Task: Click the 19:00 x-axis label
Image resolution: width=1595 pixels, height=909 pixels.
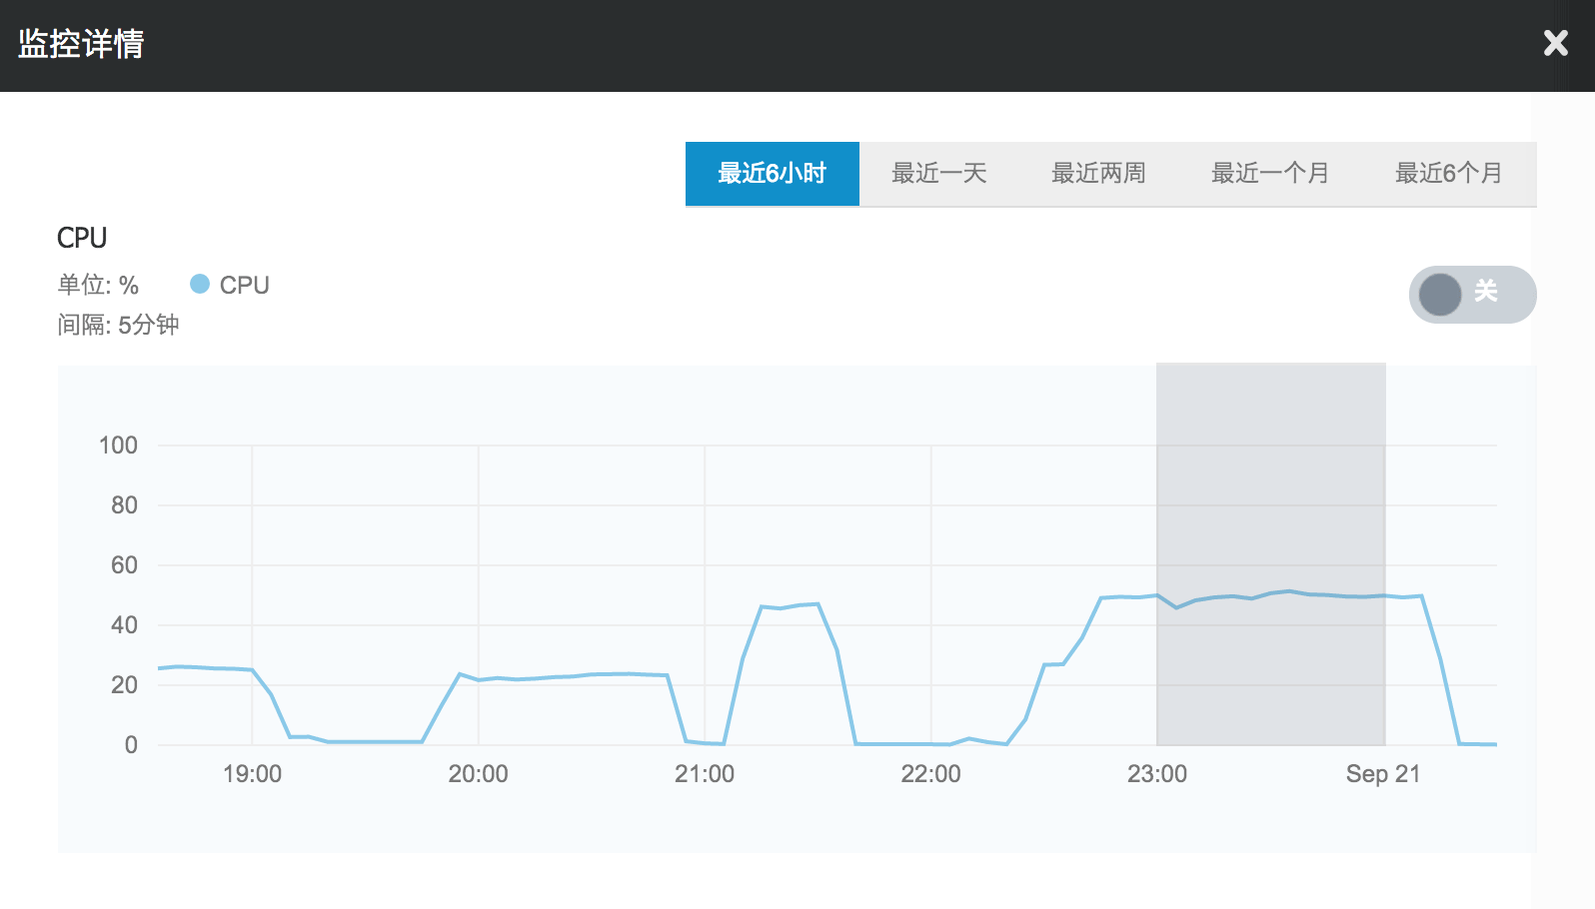Action: [x=252, y=774]
